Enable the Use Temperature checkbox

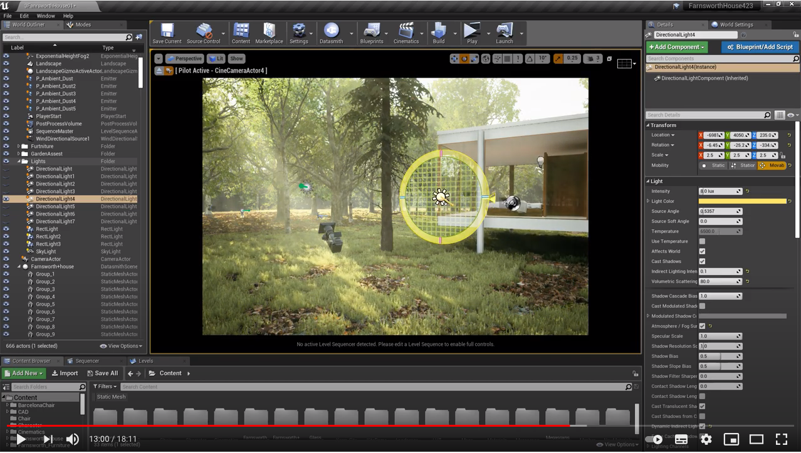[702, 241]
